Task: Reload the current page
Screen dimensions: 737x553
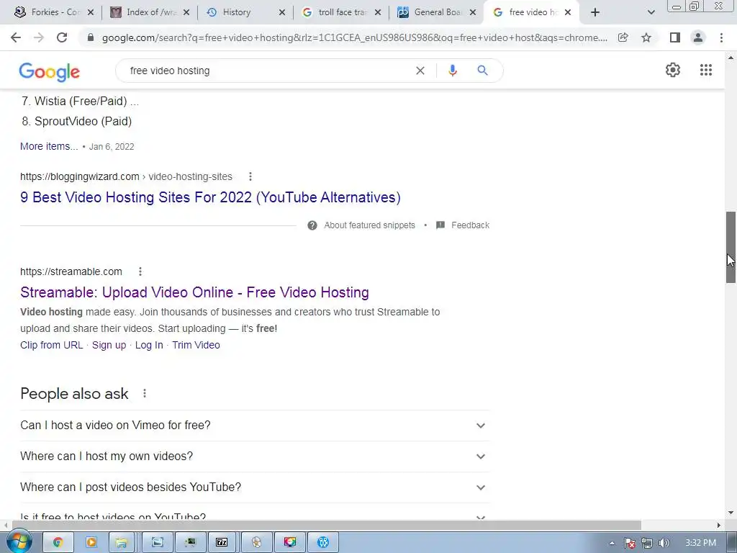Action: 62,37
